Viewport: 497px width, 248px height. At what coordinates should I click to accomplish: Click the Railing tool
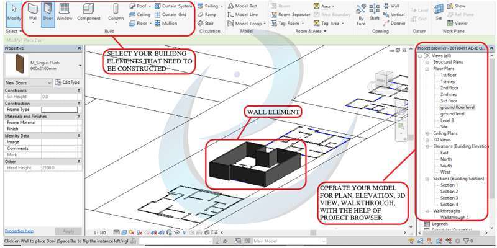click(x=210, y=6)
